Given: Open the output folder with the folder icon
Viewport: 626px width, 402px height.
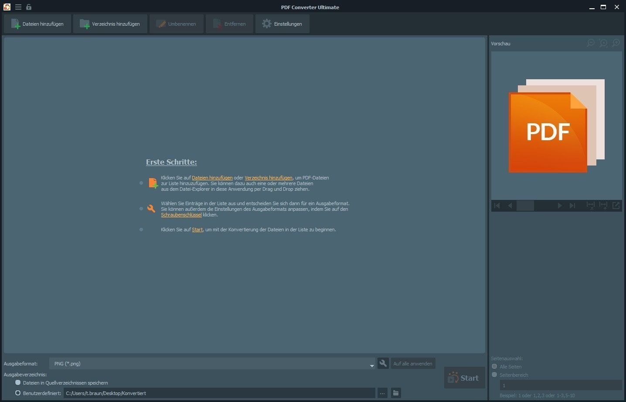Looking at the screenshot, I should pyautogui.click(x=395, y=393).
